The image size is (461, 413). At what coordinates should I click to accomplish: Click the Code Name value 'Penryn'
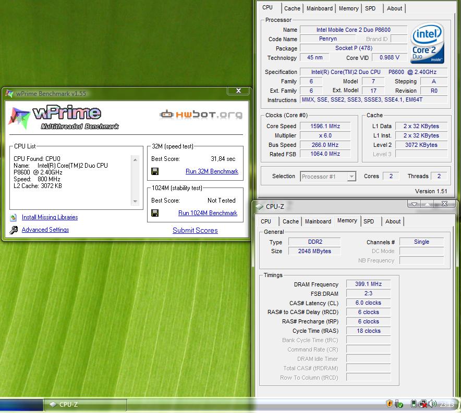tap(328, 39)
